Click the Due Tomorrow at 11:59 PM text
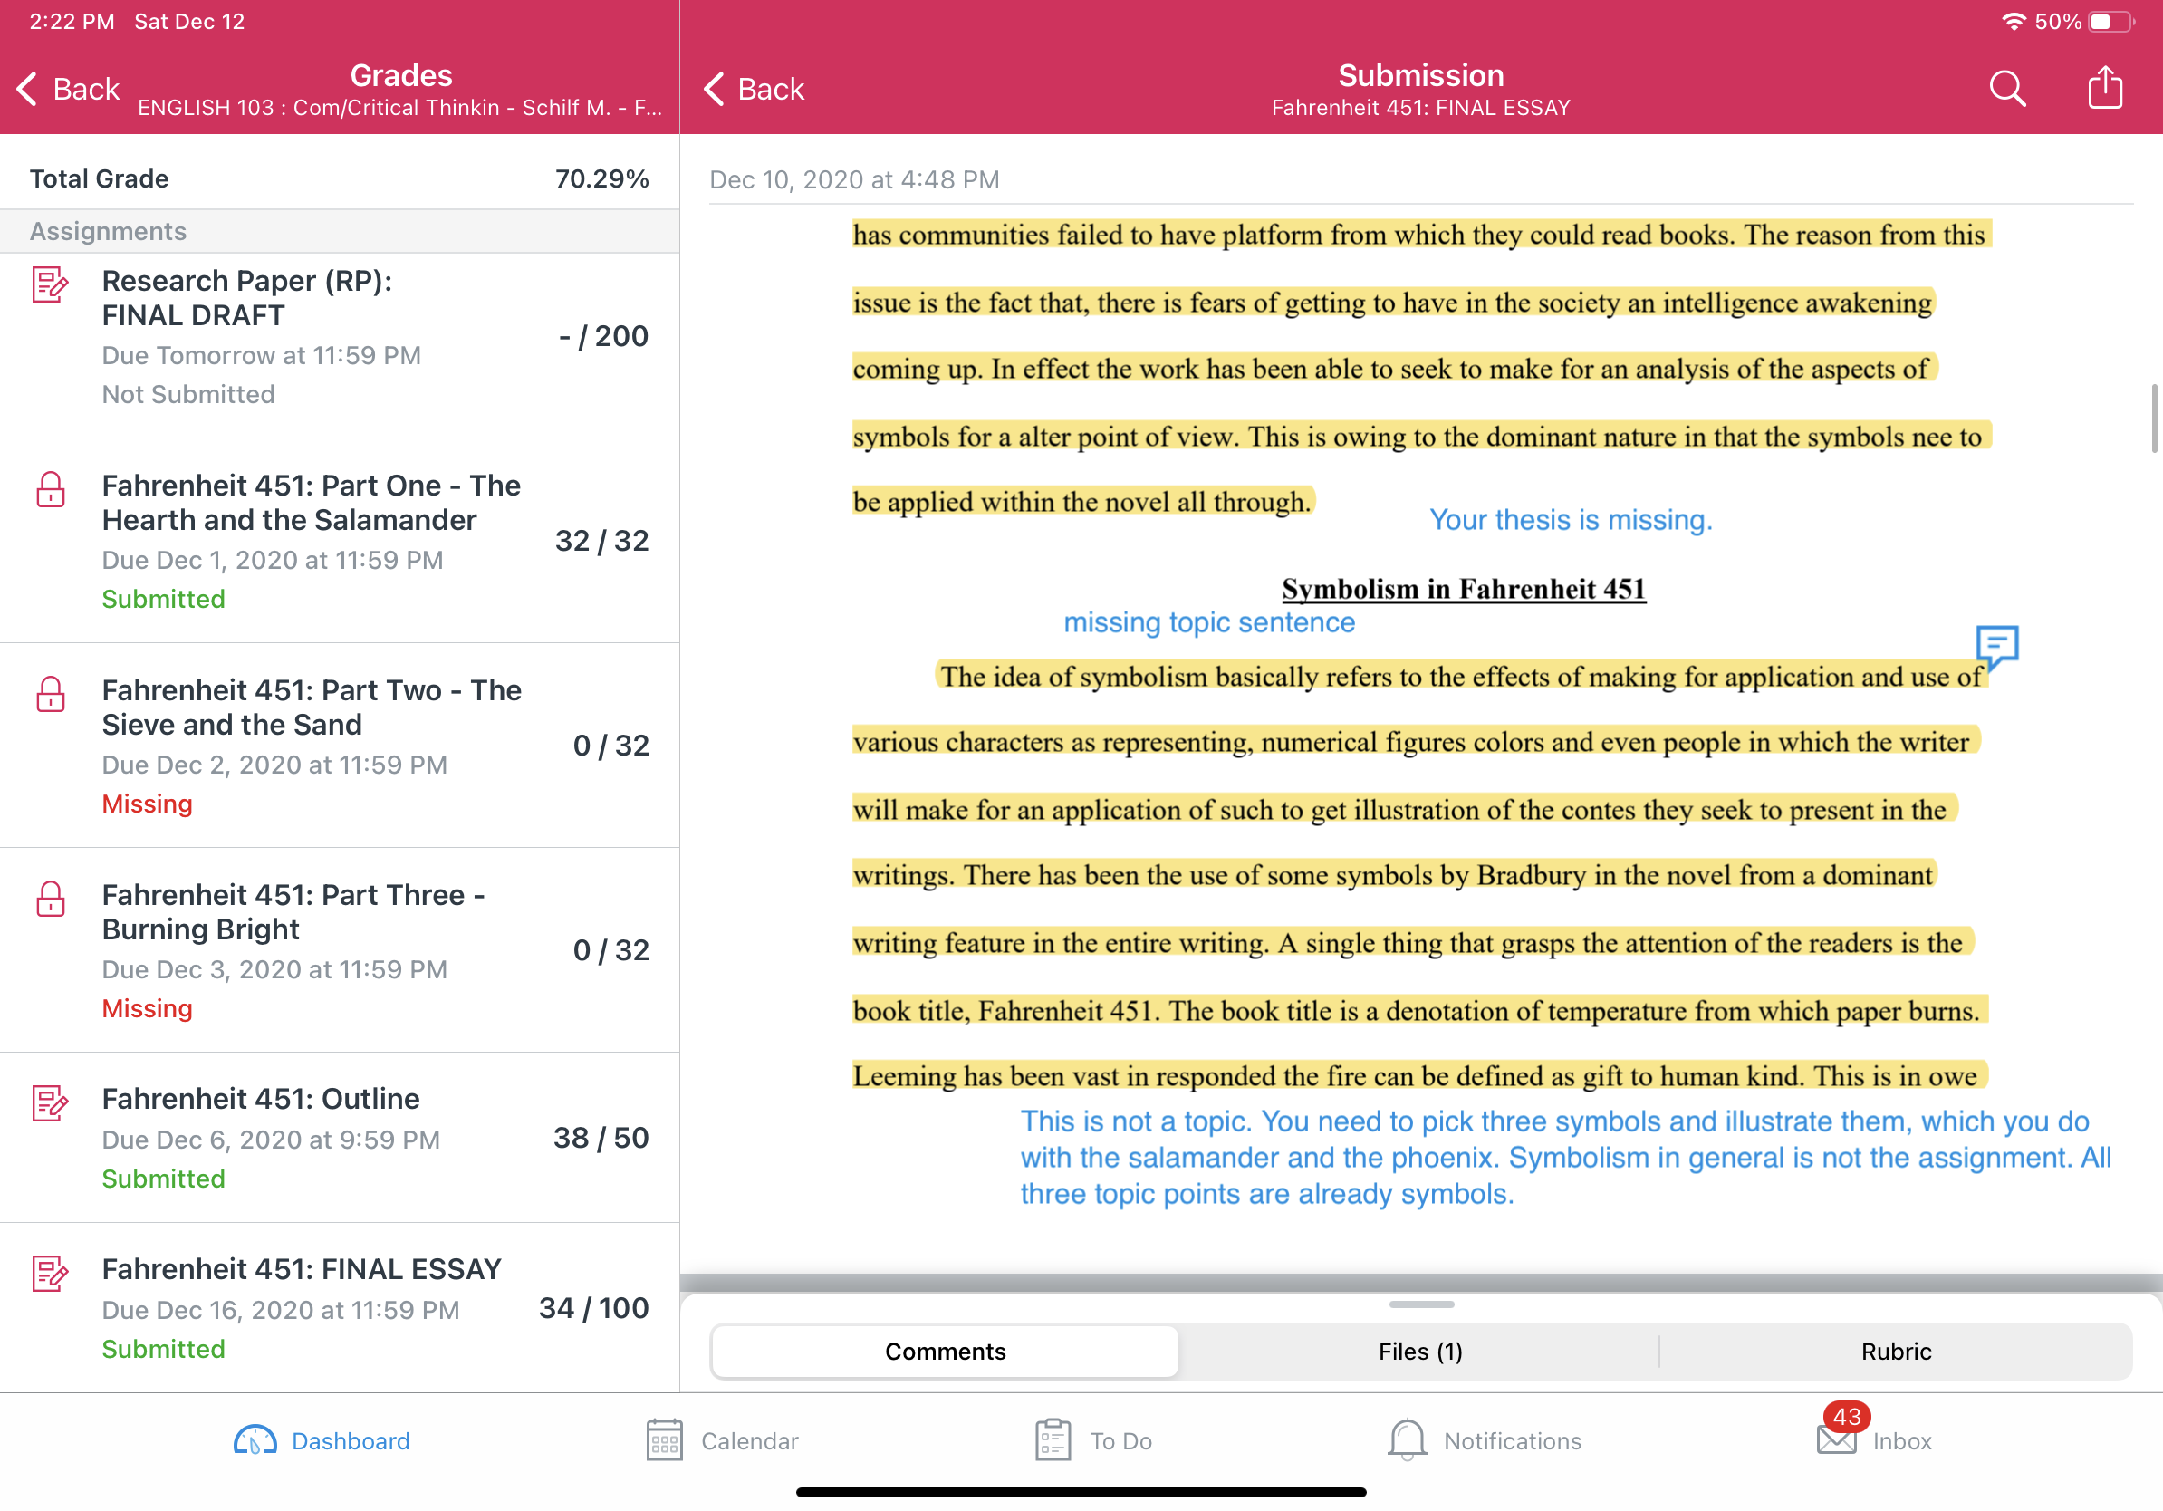2163x1511 pixels. click(x=261, y=355)
